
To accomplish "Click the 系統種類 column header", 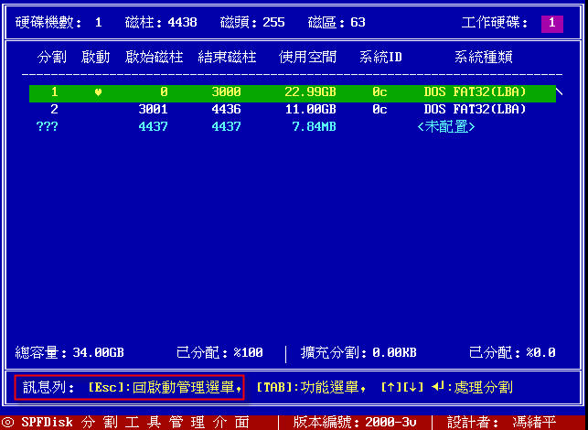I will click(484, 58).
